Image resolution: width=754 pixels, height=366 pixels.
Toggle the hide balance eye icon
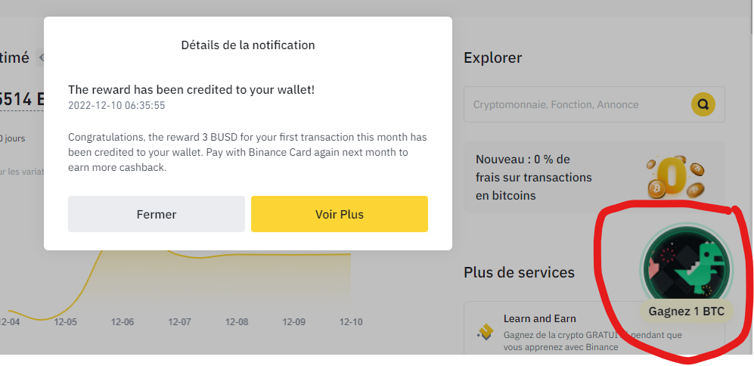[42, 57]
